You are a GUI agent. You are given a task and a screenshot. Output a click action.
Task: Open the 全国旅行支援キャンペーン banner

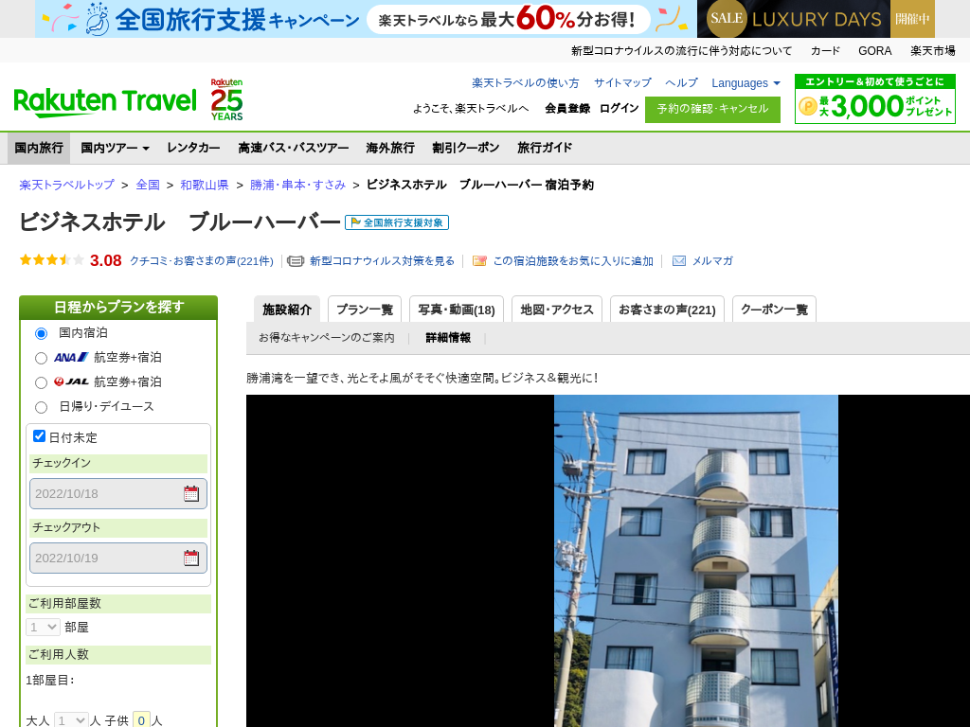[x=365, y=19]
